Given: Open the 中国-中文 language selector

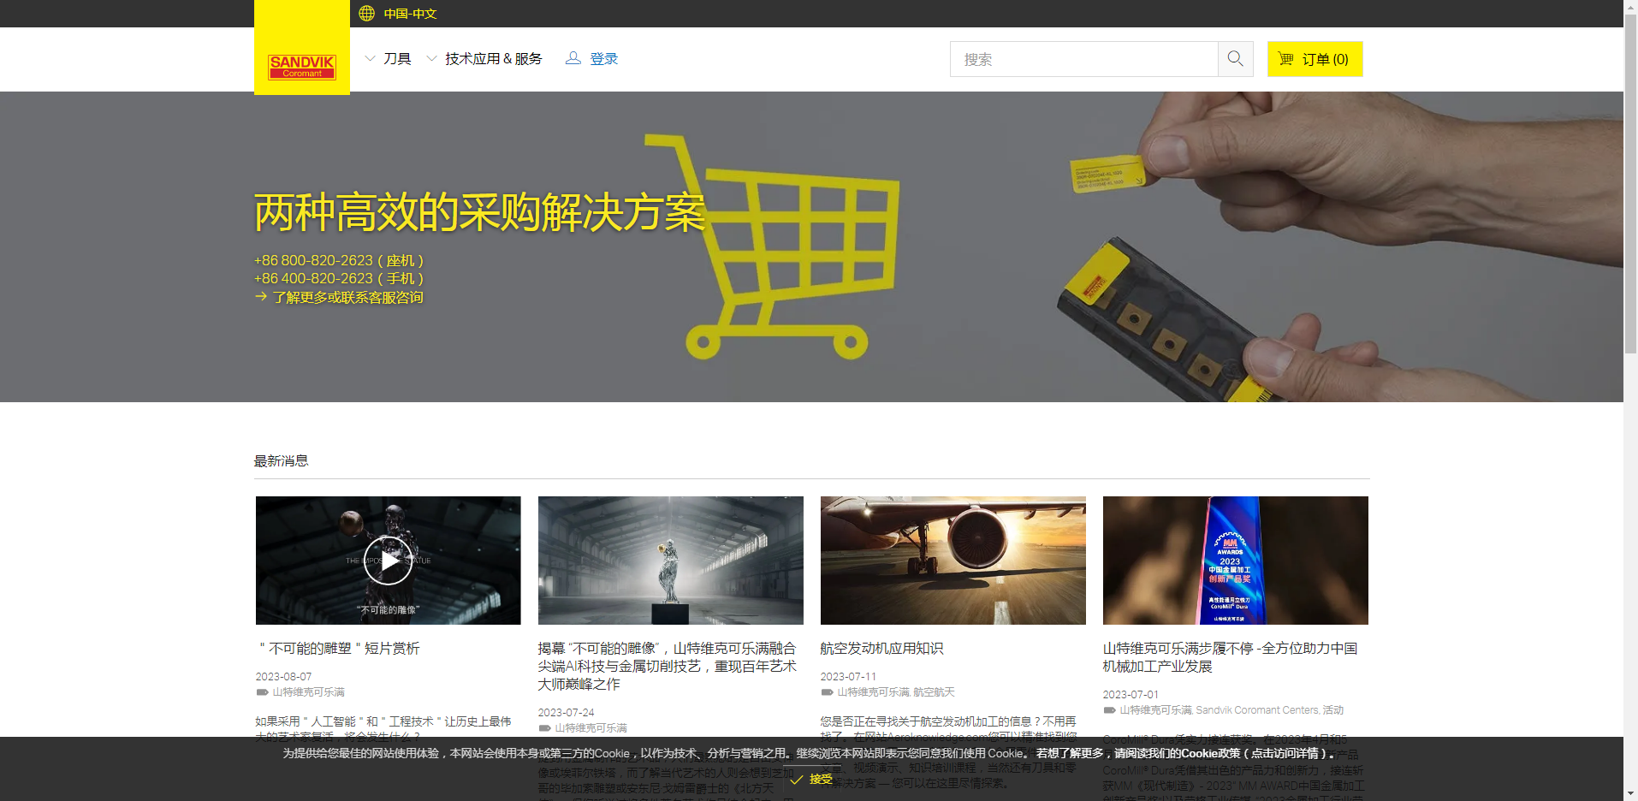Looking at the screenshot, I should pyautogui.click(x=410, y=13).
